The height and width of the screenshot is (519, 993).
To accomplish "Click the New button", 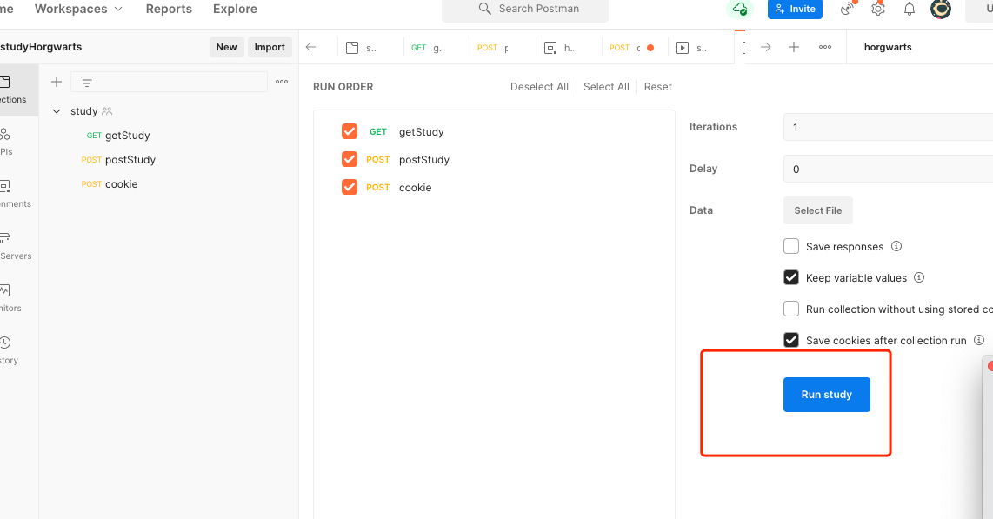I will click(x=227, y=47).
